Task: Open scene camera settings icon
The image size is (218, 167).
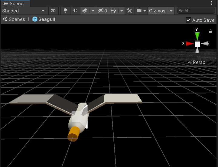Action: 139,11
